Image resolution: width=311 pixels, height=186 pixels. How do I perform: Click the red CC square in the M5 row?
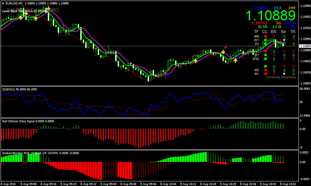[265, 70]
